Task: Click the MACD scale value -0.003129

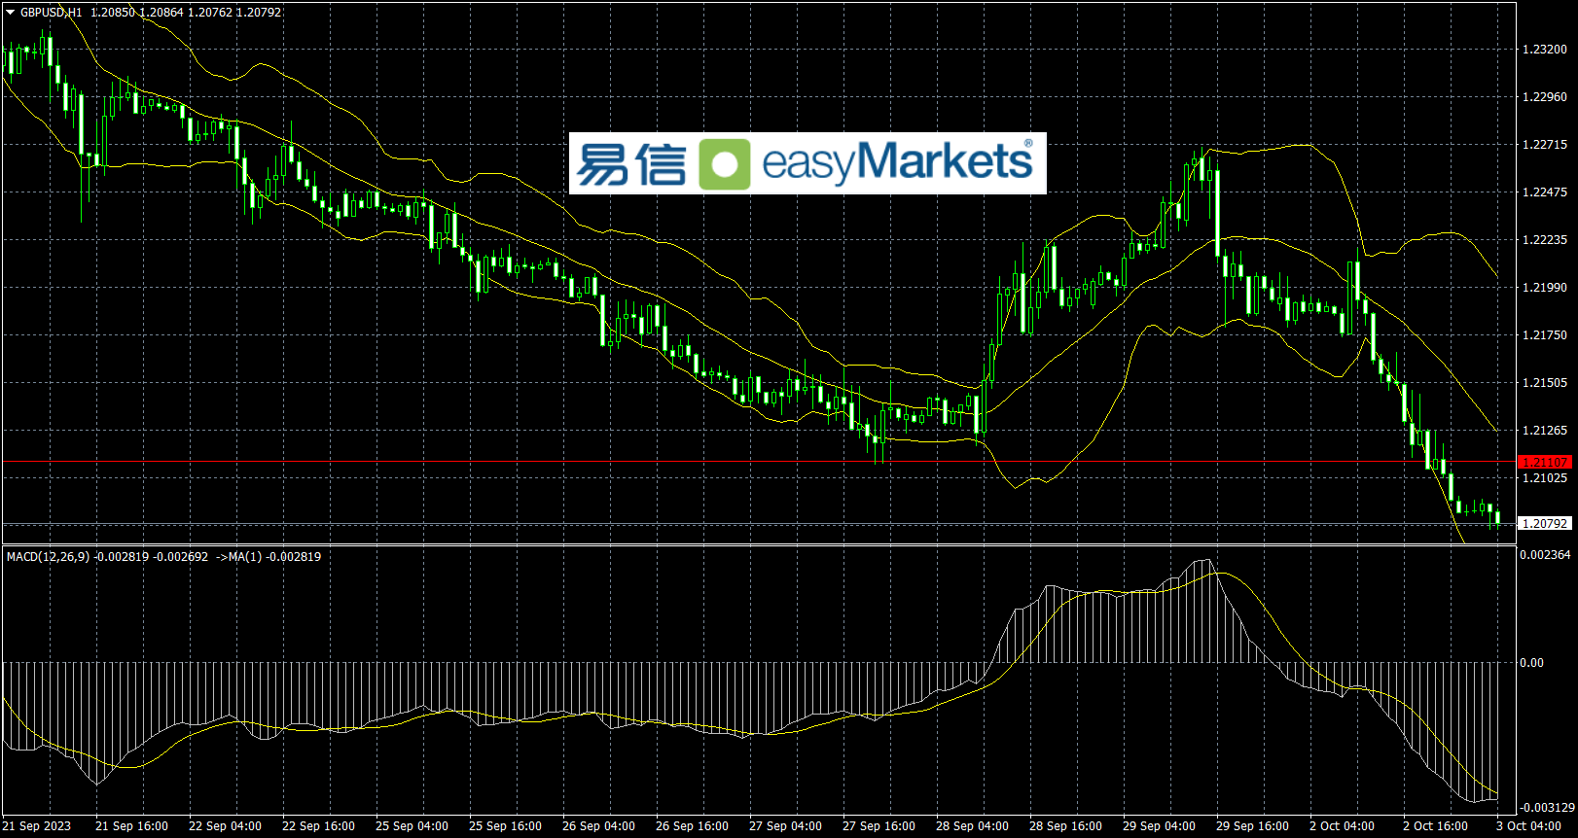Action: 1547,808
